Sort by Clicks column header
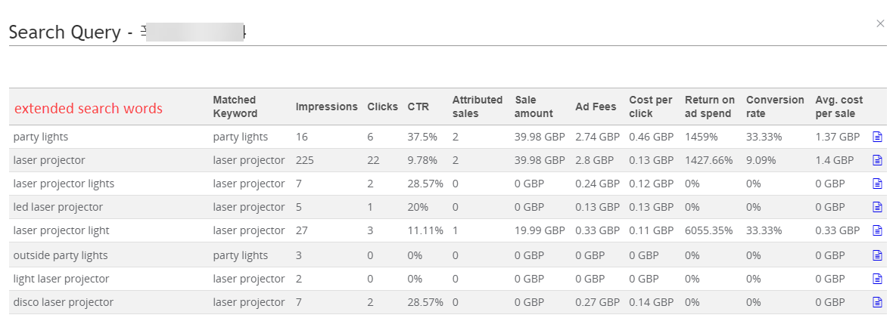 (x=382, y=107)
